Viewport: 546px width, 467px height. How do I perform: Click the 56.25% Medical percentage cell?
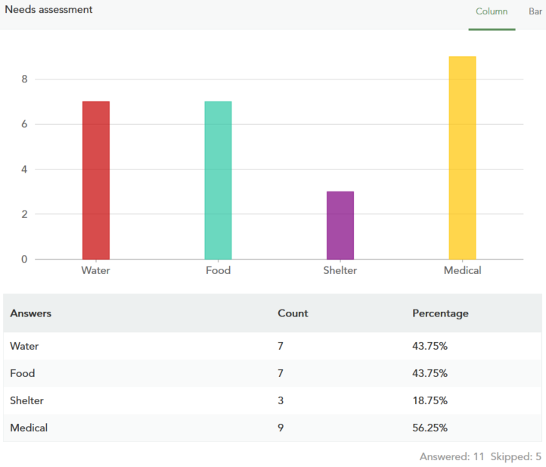(430, 428)
